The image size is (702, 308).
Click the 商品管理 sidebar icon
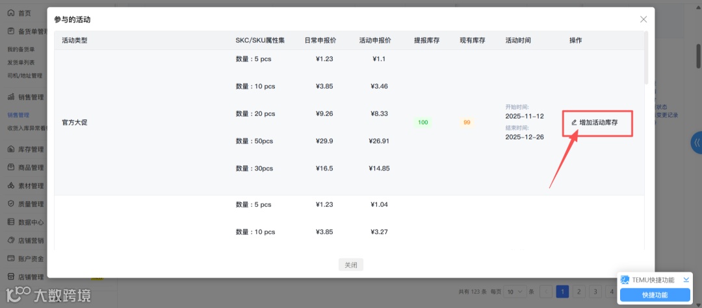click(x=11, y=167)
